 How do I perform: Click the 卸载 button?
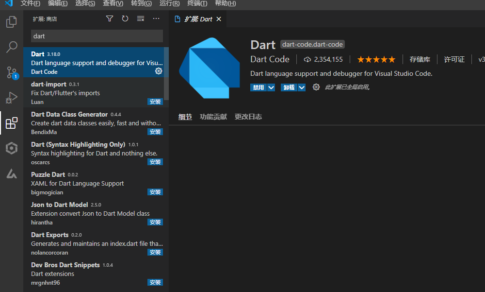289,87
